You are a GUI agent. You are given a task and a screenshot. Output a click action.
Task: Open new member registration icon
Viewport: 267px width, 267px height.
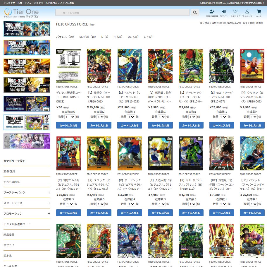point(212,12)
